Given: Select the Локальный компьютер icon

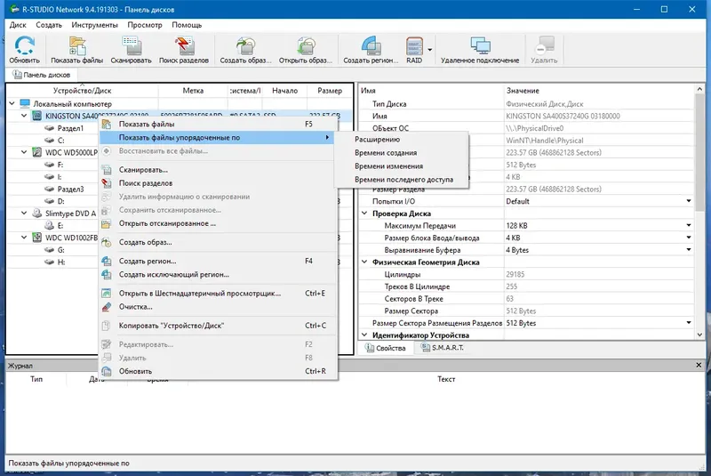Looking at the screenshot, I should point(25,104).
